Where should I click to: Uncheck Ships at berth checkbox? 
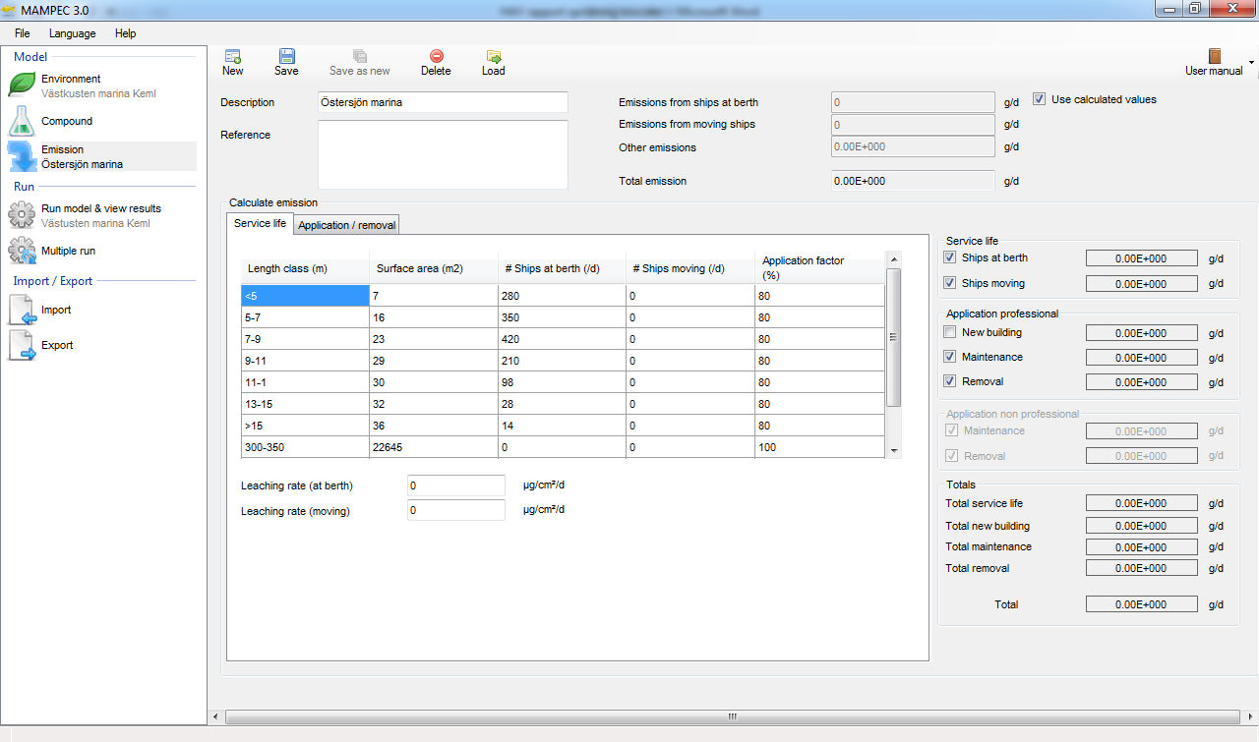point(949,257)
